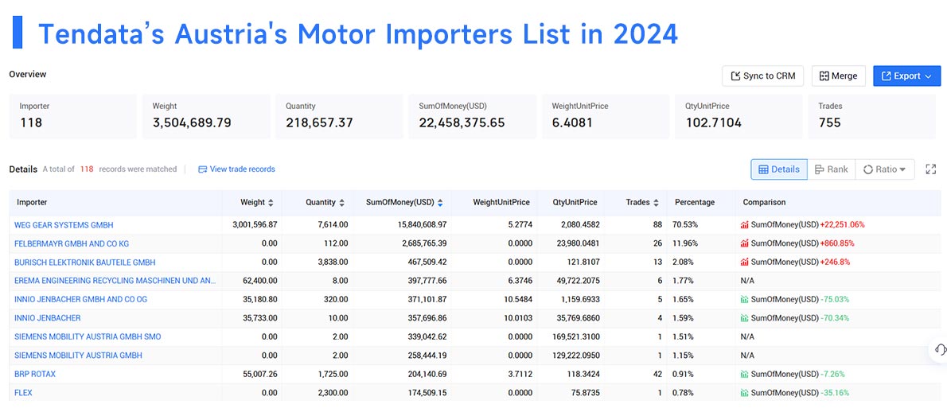The width and height of the screenshot is (947, 412).
Task: Open the FLEX importer link
Action: [24, 393]
